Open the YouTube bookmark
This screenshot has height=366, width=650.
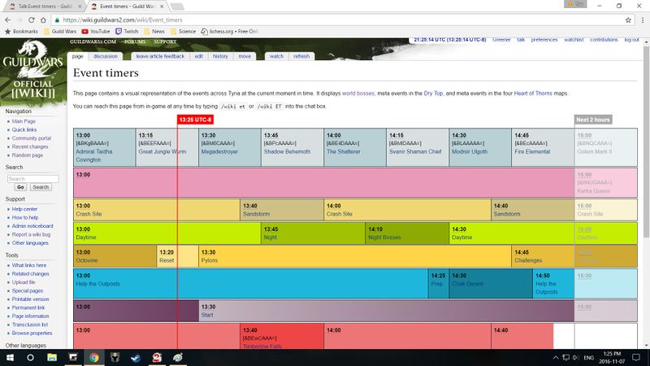point(96,32)
